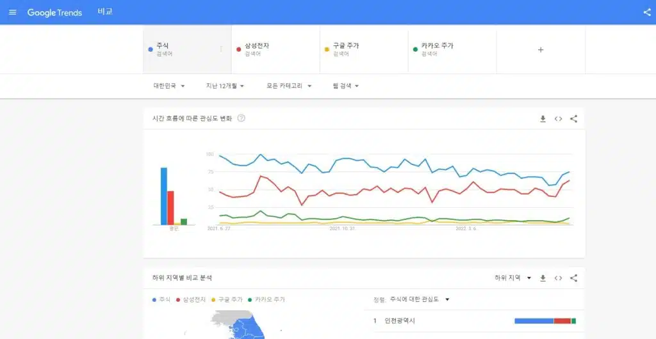This screenshot has height=339, width=656.
Task: Click the South Korea map thumbnail
Action: coord(238,324)
